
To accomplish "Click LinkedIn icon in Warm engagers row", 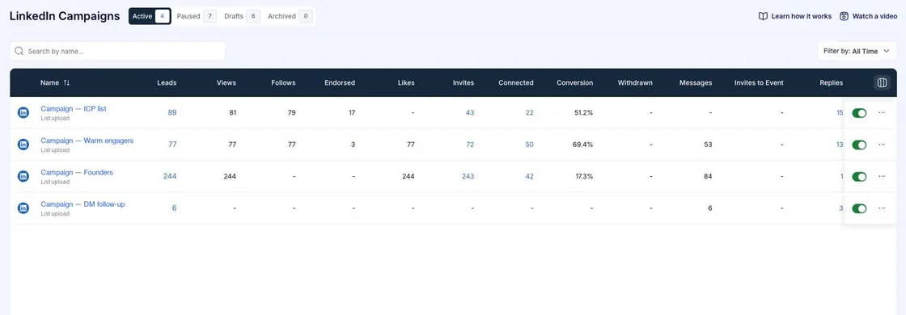I will 23,145.
